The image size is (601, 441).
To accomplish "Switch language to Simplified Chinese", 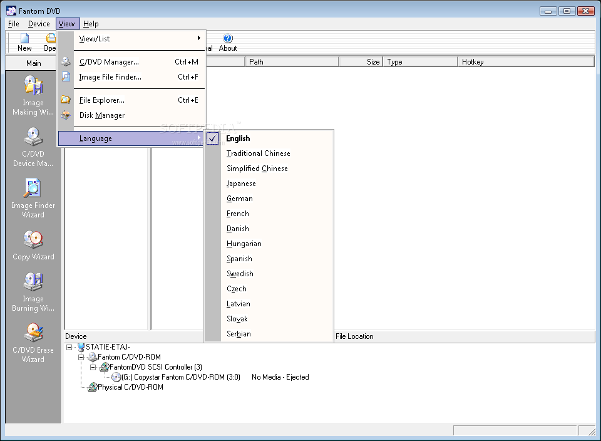I will 269,169.
